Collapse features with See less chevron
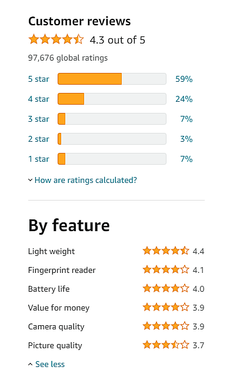The image size is (250, 377). point(30,364)
